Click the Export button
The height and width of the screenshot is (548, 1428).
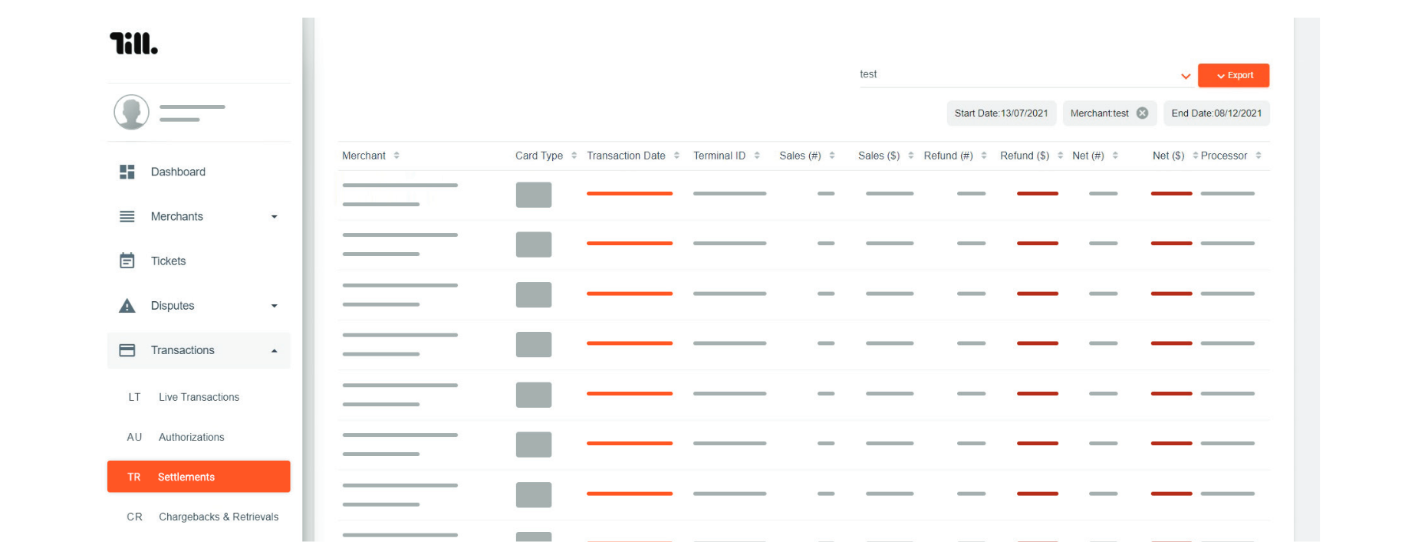pyautogui.click(x=1234, y=75)
